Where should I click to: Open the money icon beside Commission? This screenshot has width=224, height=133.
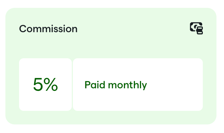196,28
